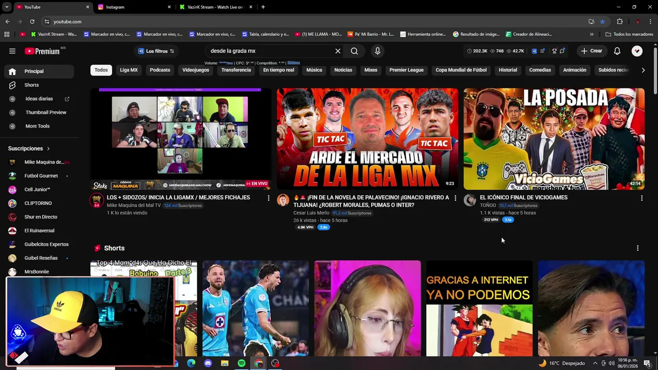Viewport: 658px width, 370px height.
Task: Open the vidIQ trophy icon
Action: coord(554,51)
